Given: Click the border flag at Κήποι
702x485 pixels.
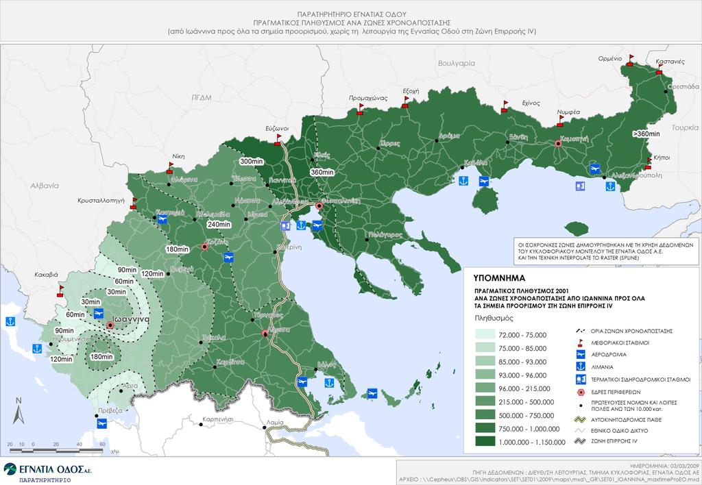Looking at the screenshot, I should tap(649, 163).
